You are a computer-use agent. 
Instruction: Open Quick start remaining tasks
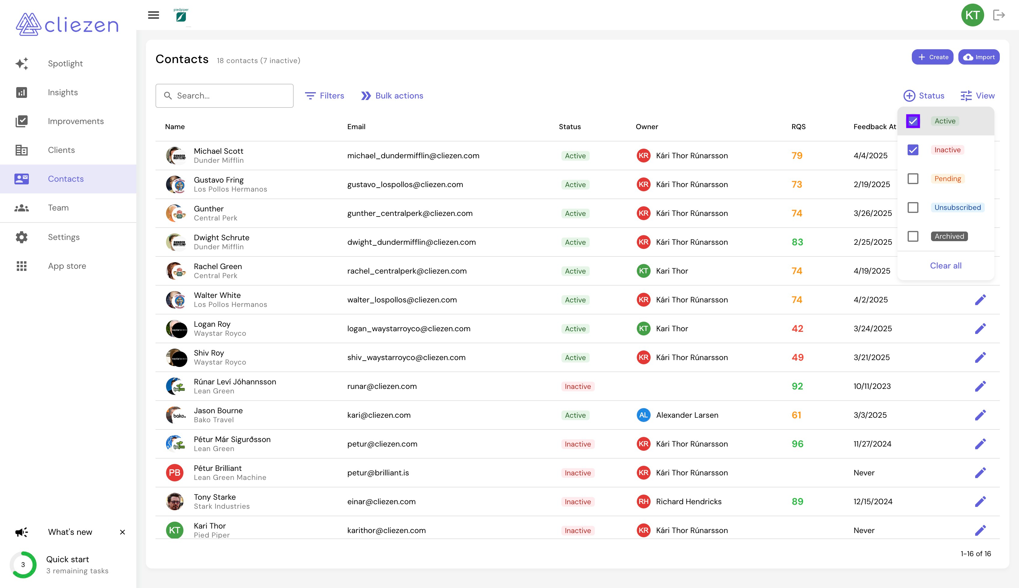tap(77, 565)
